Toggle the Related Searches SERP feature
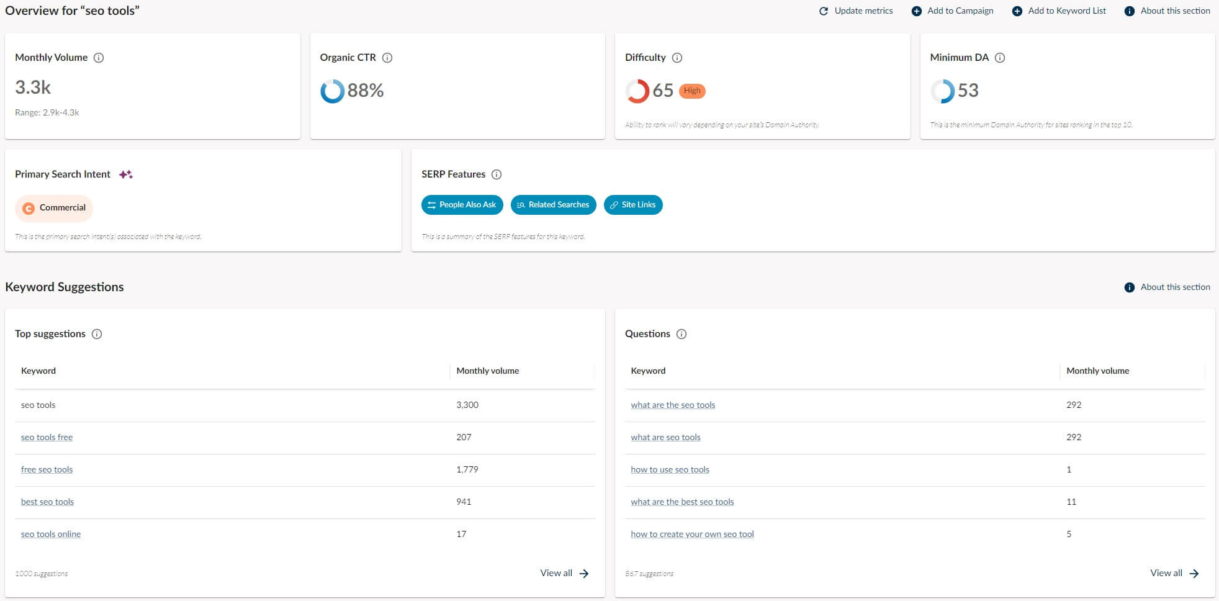1219x601 pixels. coord(553,204)
